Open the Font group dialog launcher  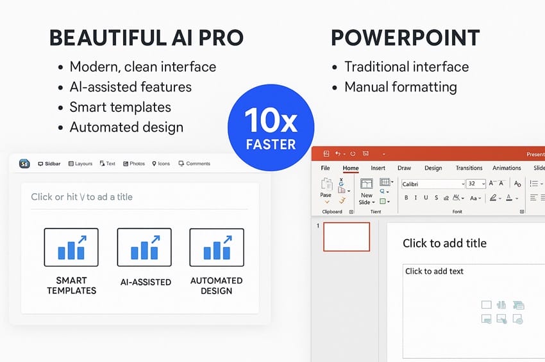pyautogui.click(x=522, y=212)
